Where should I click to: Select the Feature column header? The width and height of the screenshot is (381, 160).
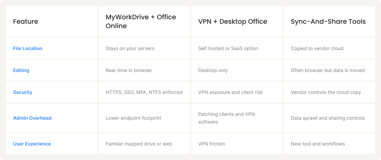[26, 21]
